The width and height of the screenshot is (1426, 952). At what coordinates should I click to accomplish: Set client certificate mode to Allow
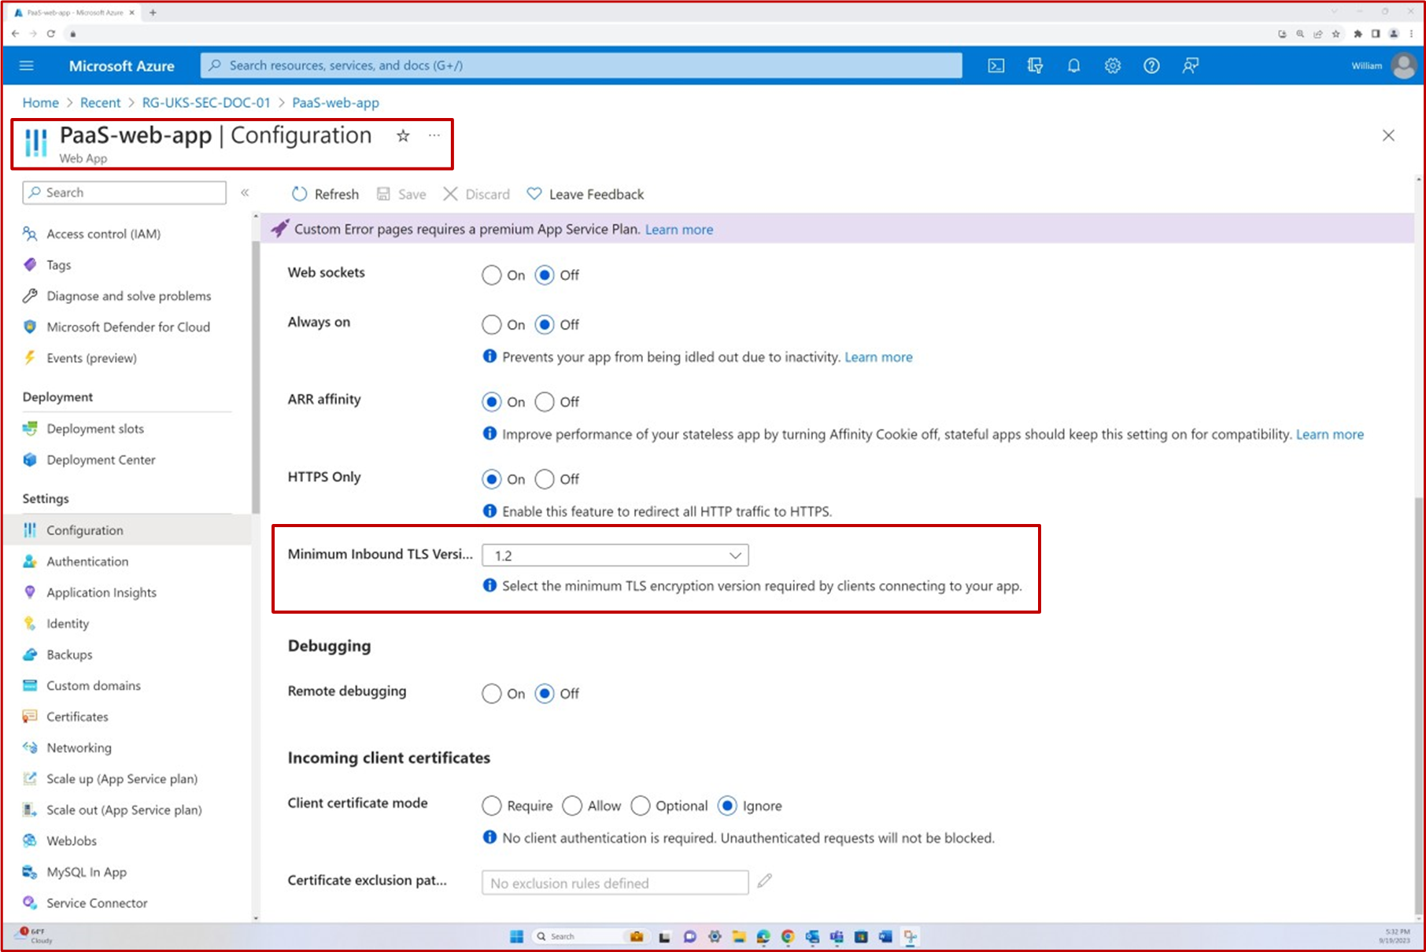click(572, 806)
